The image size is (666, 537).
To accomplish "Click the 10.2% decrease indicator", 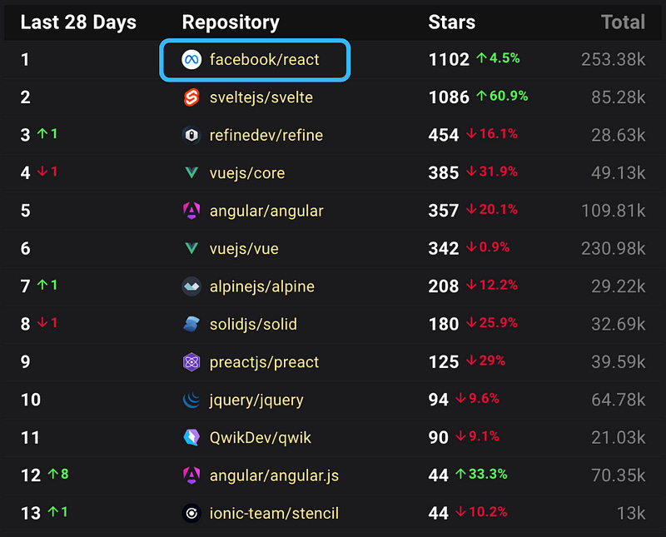I will 481,512.
